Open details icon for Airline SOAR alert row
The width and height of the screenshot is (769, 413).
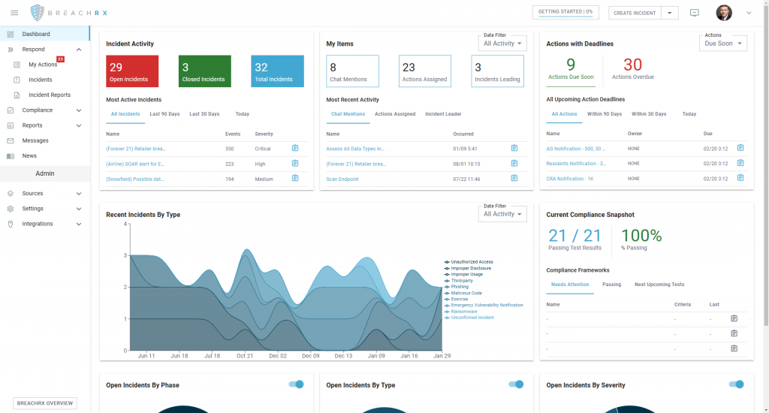tap(295, 164)
